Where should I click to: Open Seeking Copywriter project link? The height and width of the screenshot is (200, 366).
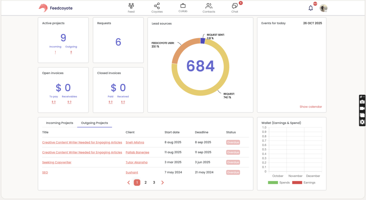57,162
